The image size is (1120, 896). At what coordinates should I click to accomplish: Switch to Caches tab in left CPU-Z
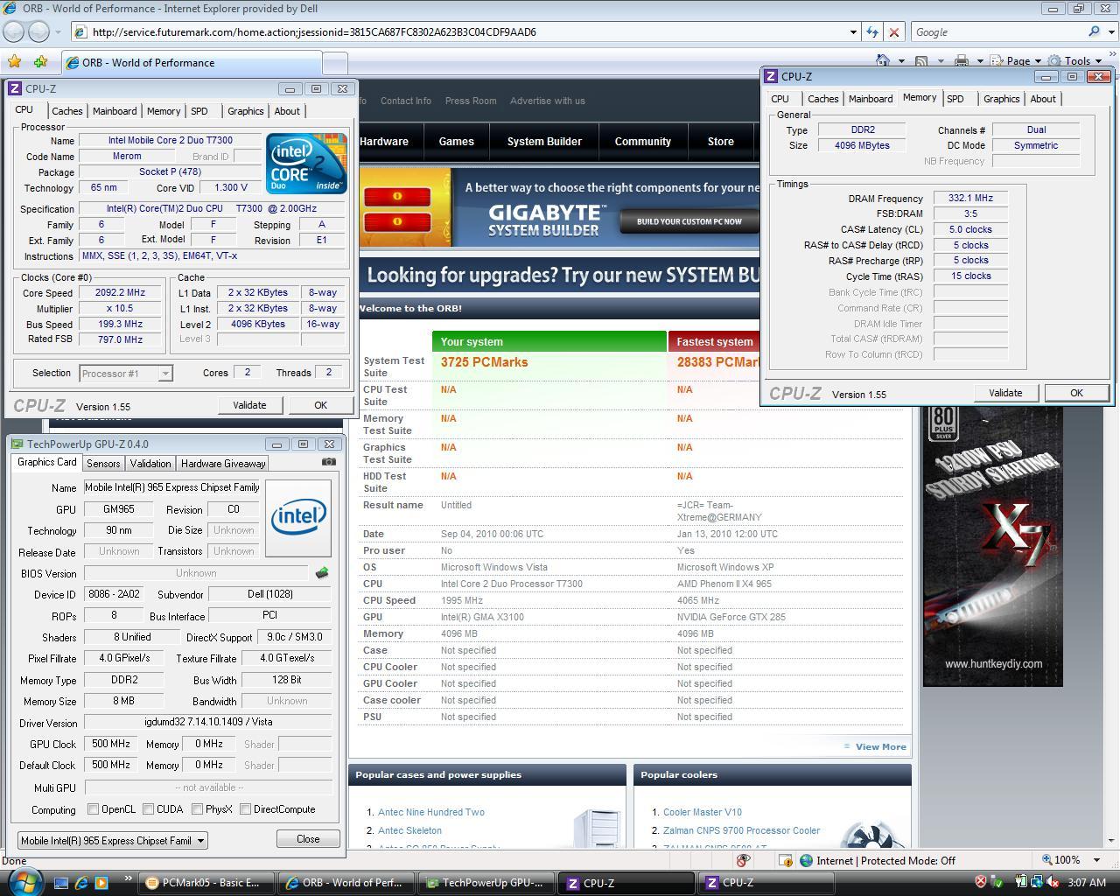tap(66, 111)
